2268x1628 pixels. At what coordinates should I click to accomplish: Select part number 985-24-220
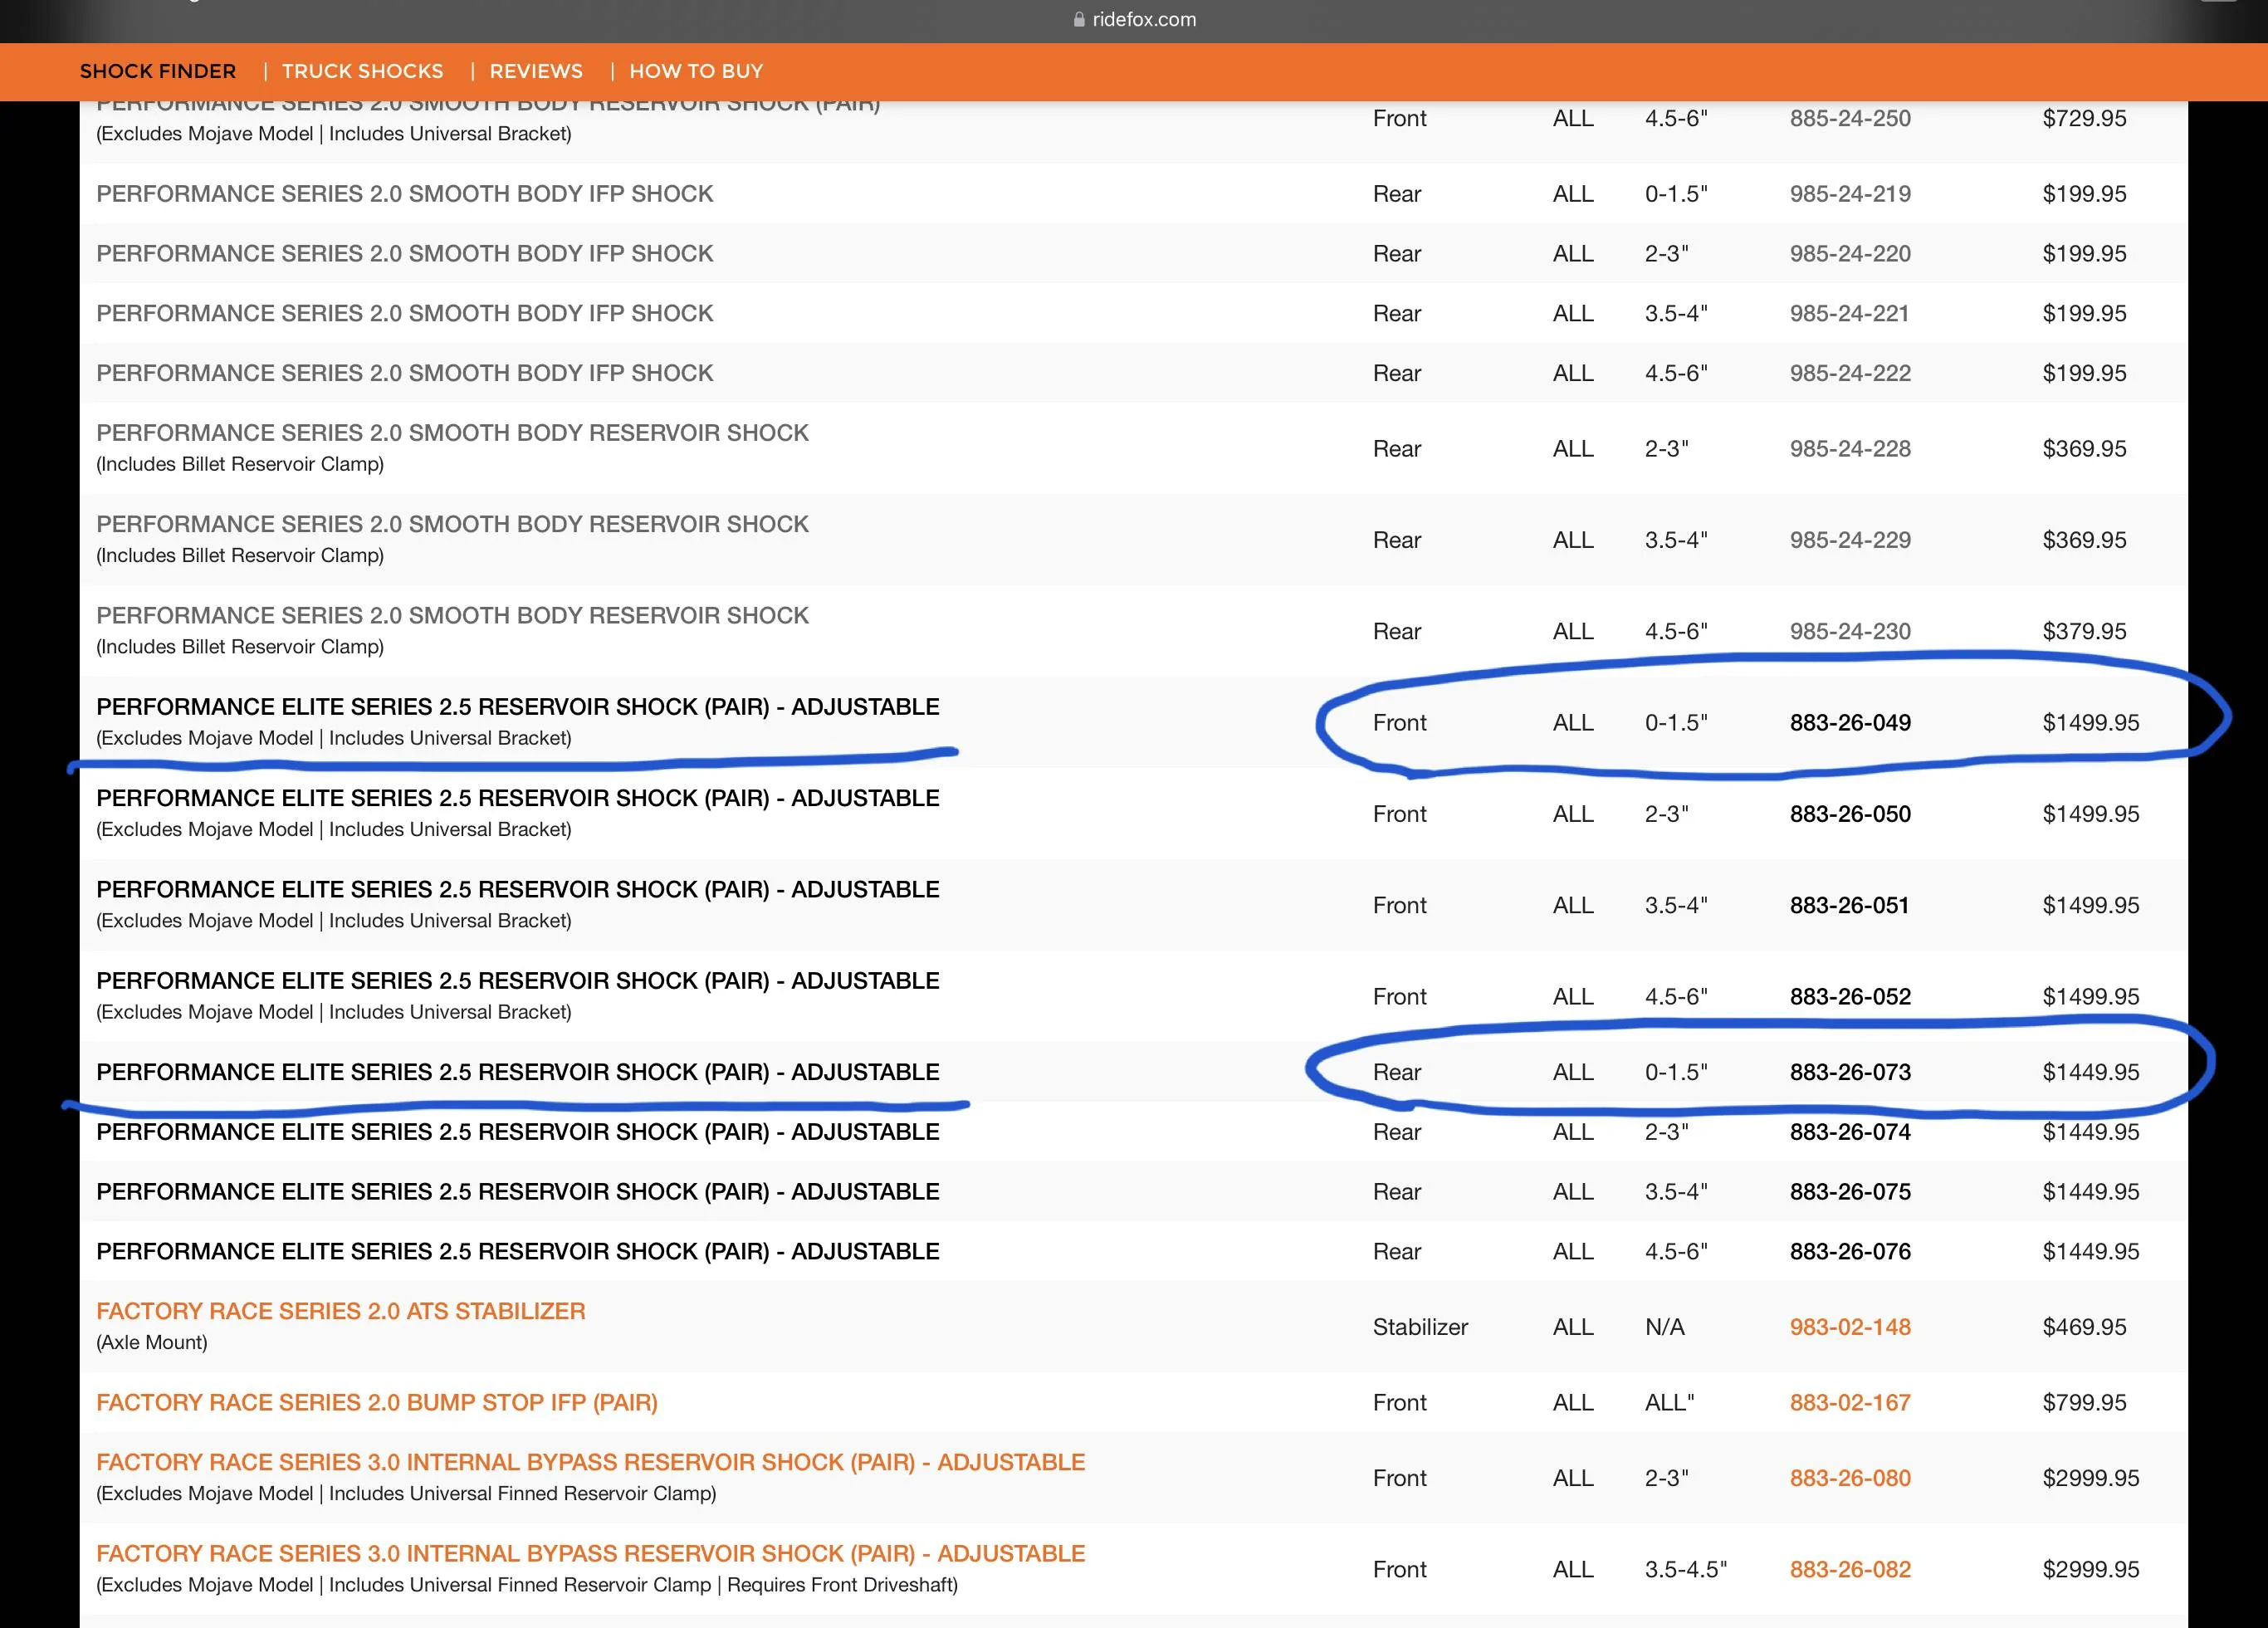pos(1850,254)
